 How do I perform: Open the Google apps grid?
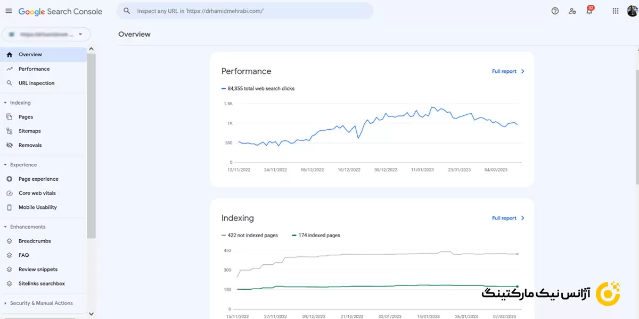coord(616,11)
